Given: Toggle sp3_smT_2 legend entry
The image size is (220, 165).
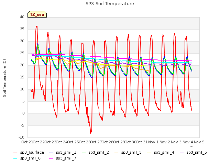Looking at the screenshot, I should (x=95, y=153).
